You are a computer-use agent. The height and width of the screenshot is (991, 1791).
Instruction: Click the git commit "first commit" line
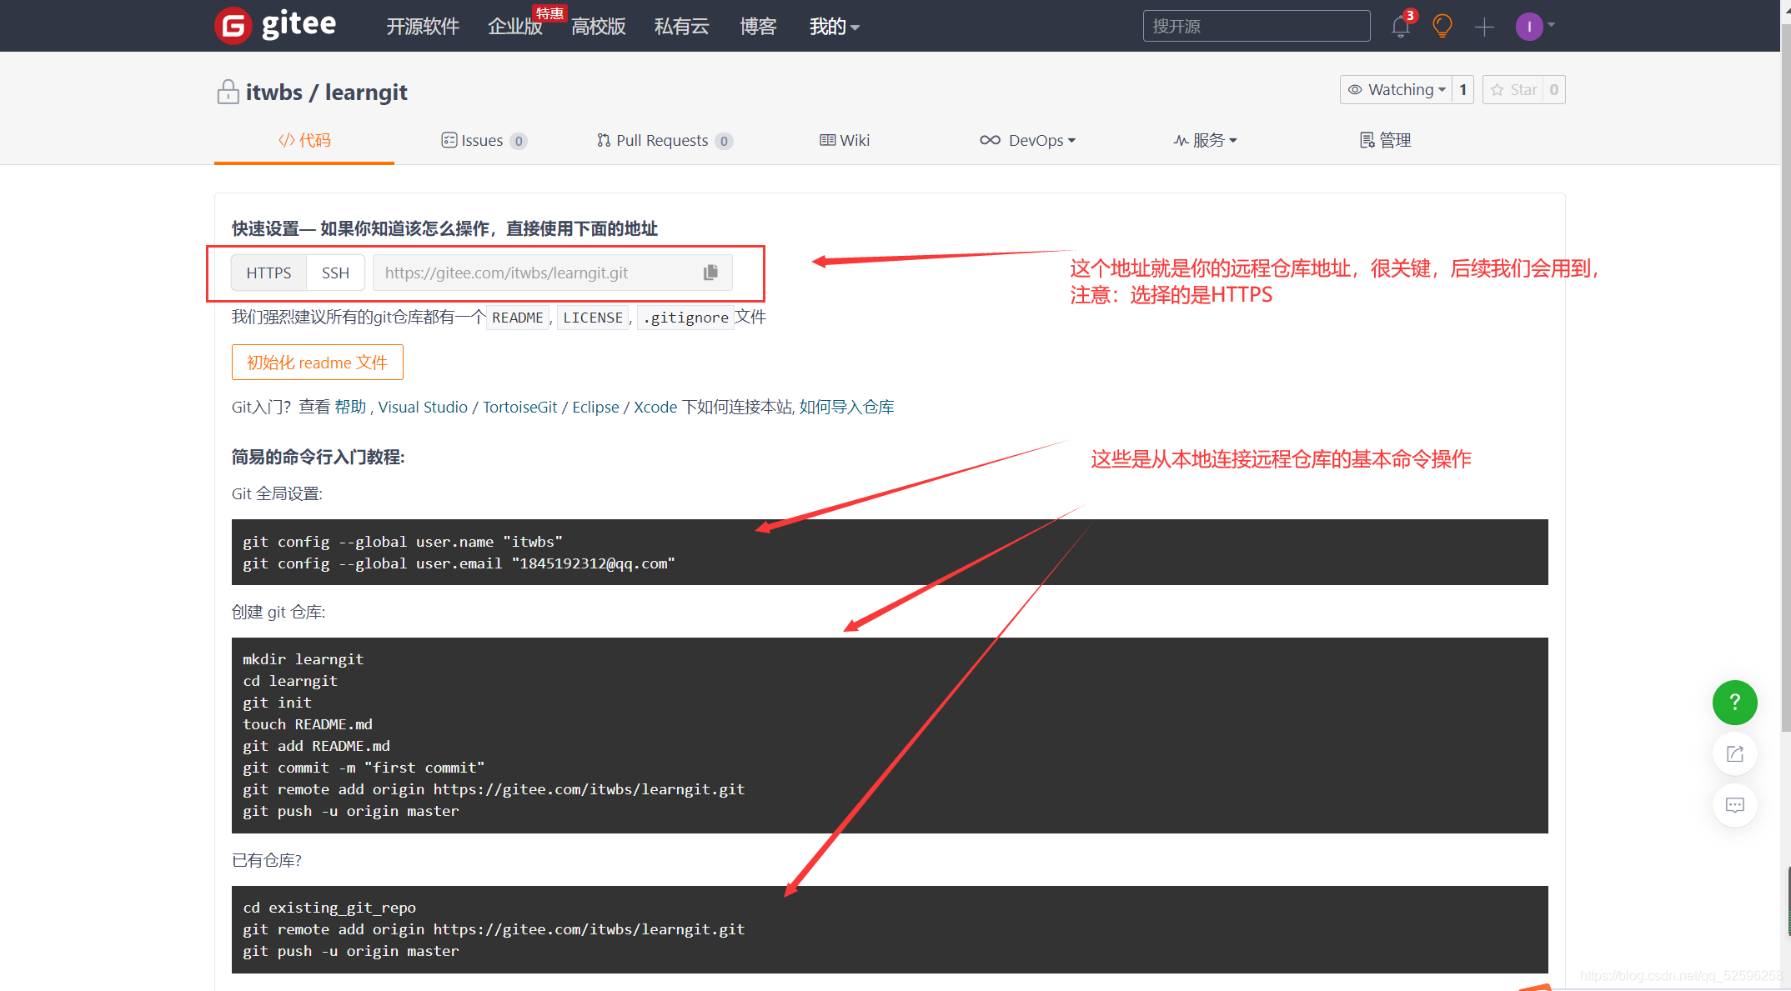tap(364, 768)
